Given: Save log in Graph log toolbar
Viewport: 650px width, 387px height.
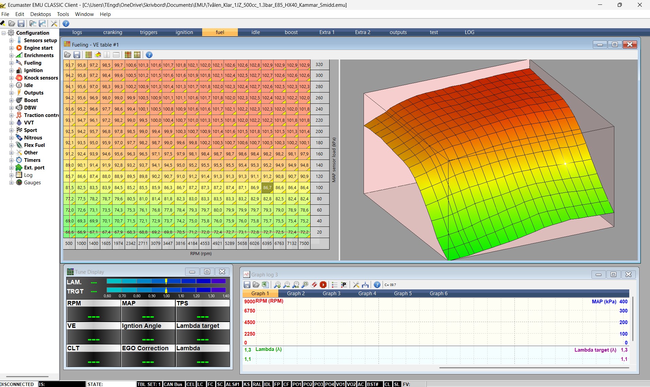Looking at the screenshot, I should [247, 285].
